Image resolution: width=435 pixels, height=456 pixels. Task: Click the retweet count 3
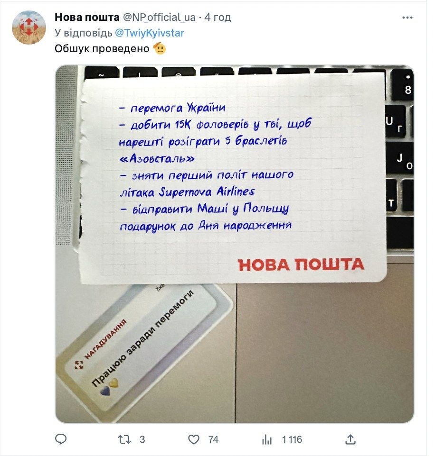[x=142, y=439]
